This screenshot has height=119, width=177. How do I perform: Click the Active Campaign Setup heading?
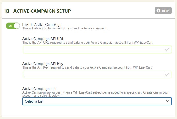click(42, 11)
